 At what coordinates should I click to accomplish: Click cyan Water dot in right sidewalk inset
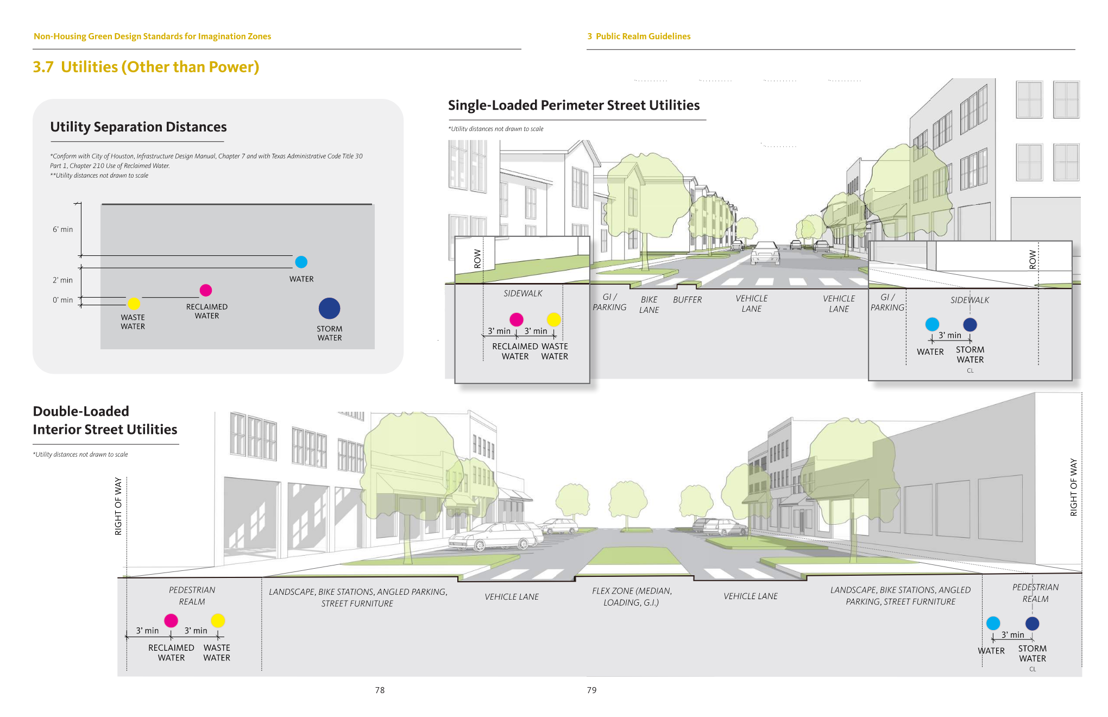pos(932,324)
